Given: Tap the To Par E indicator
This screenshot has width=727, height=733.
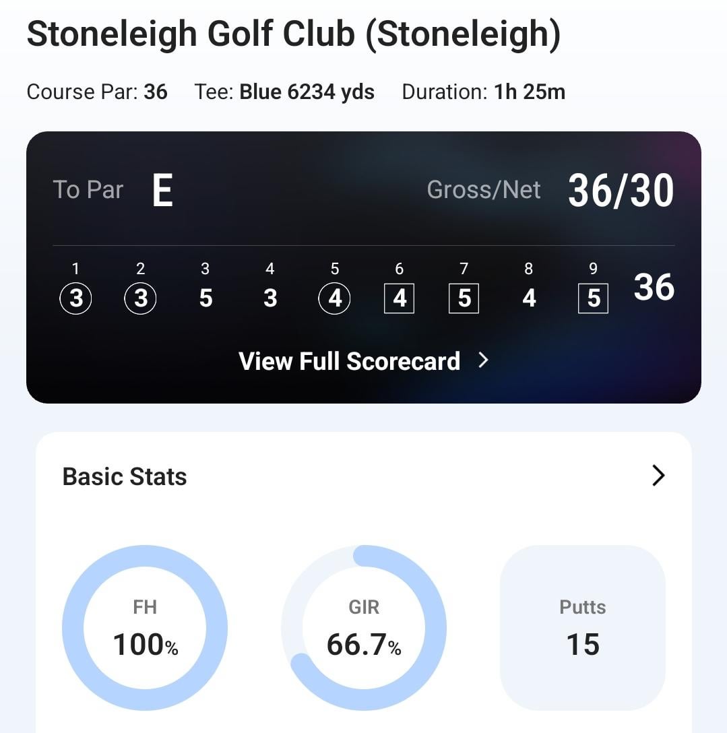Looking at the screenshot, I should (x=162, y=191).
